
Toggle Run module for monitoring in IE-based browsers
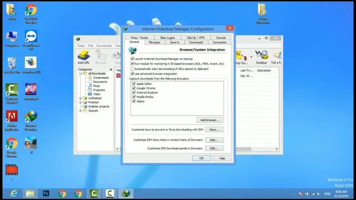(x=132, y=64)
